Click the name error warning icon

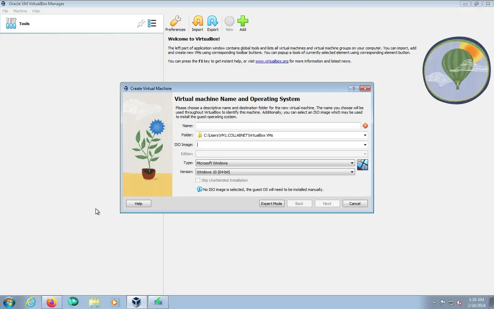[365, 126]
